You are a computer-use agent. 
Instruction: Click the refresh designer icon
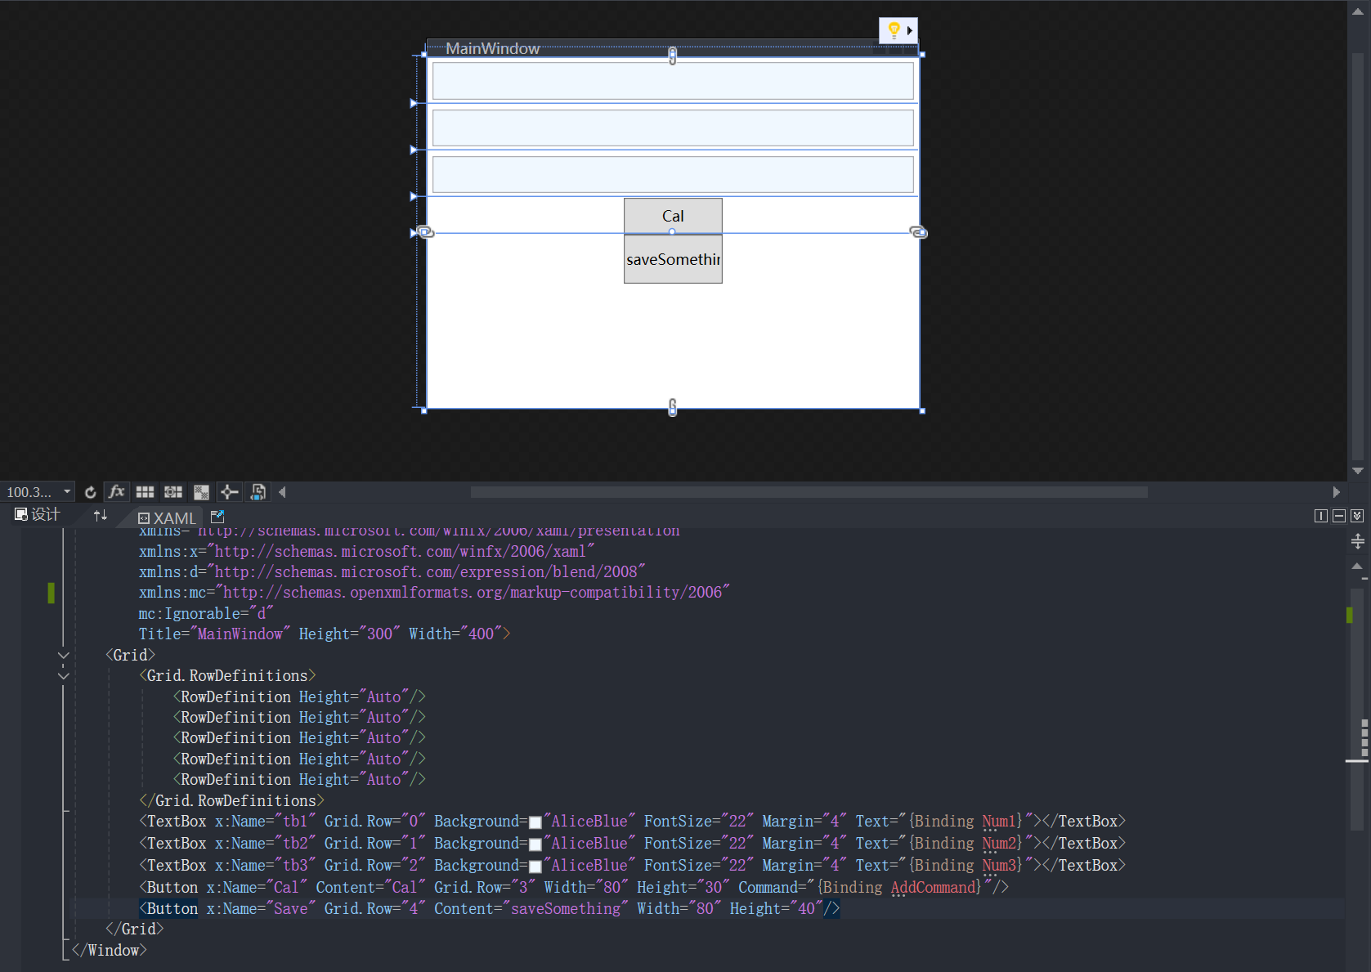point(90,492)
